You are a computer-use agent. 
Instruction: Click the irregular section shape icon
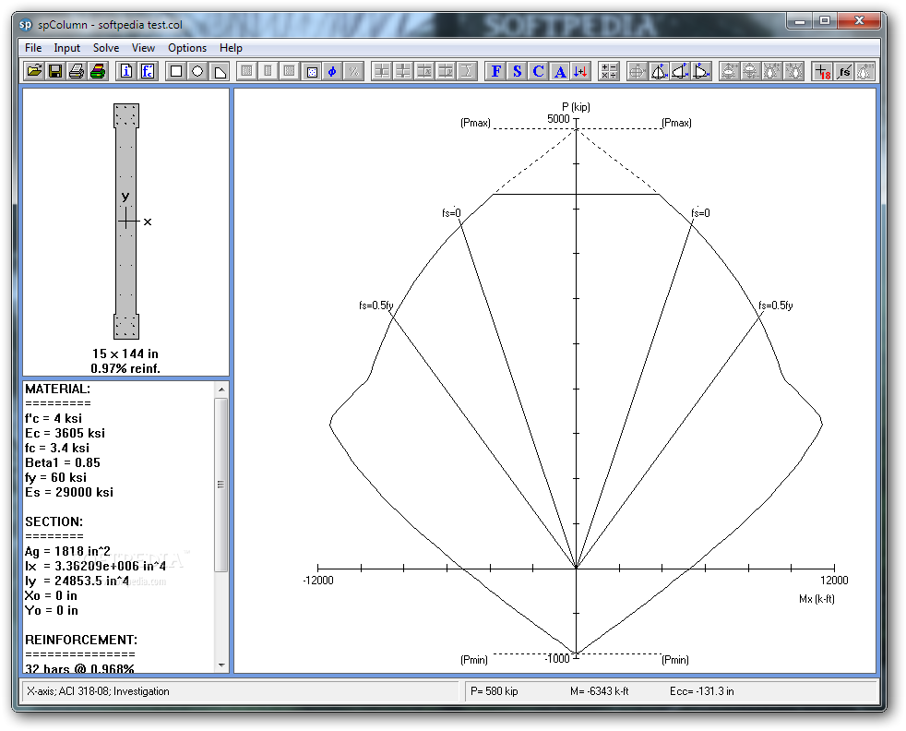[x=220, y=71]
